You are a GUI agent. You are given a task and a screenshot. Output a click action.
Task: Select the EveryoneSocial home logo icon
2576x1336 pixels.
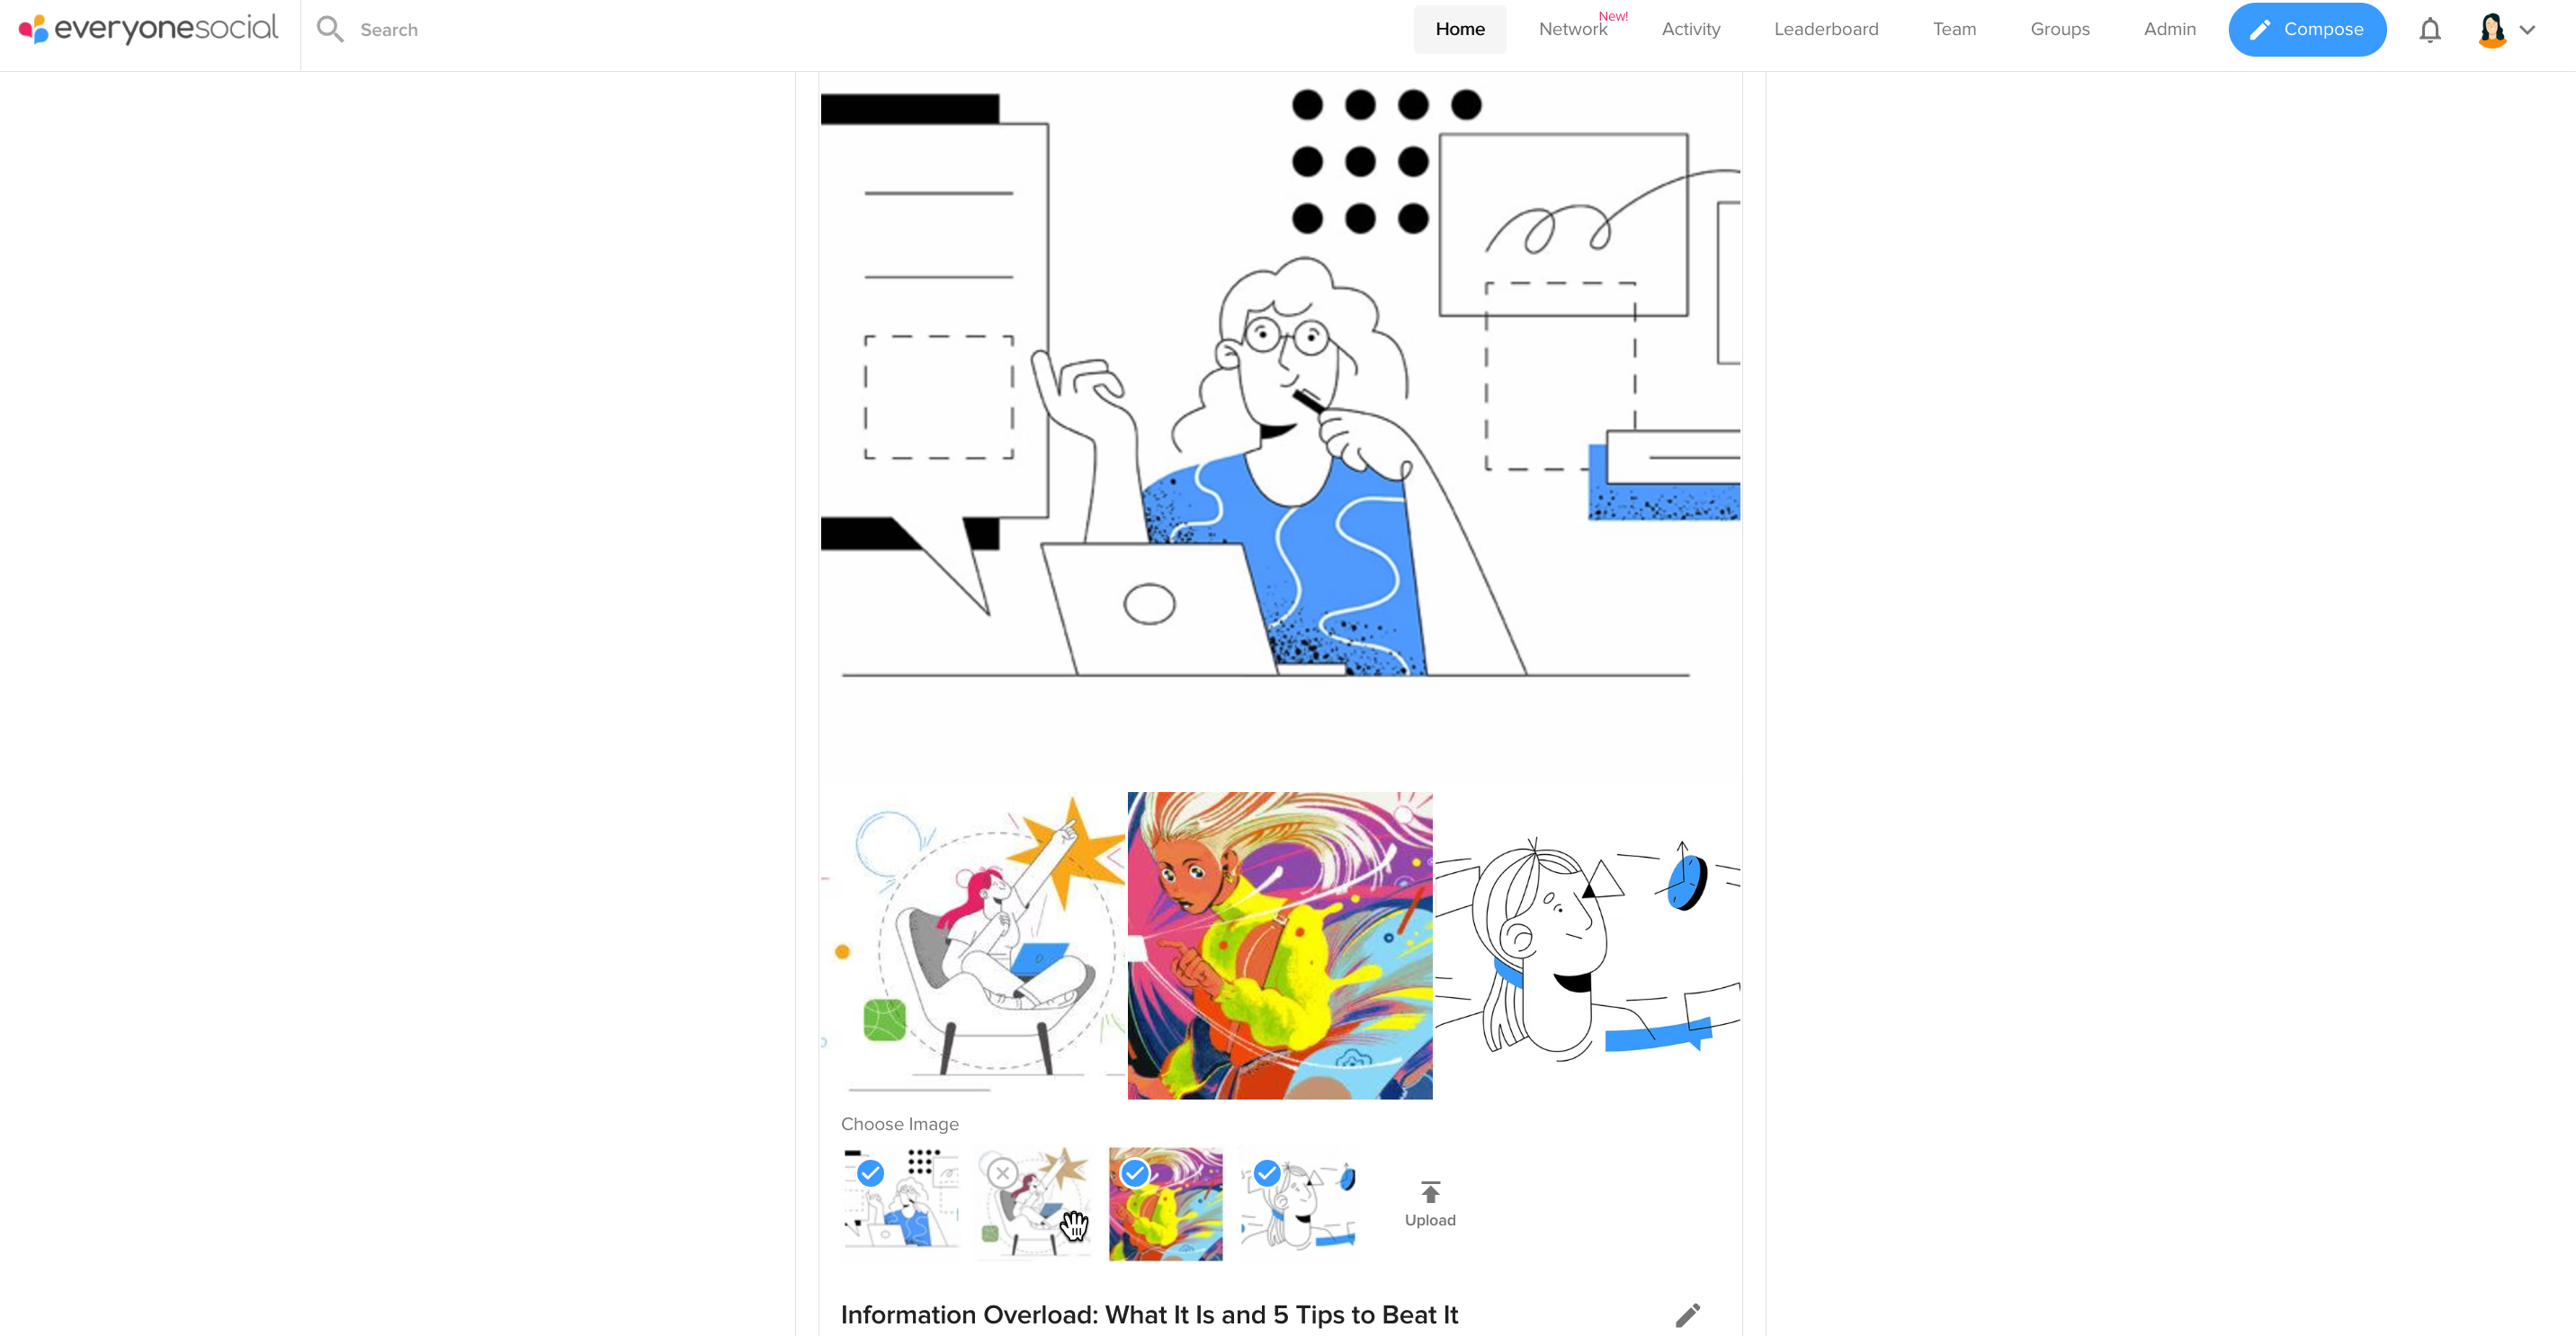(31, 29)
